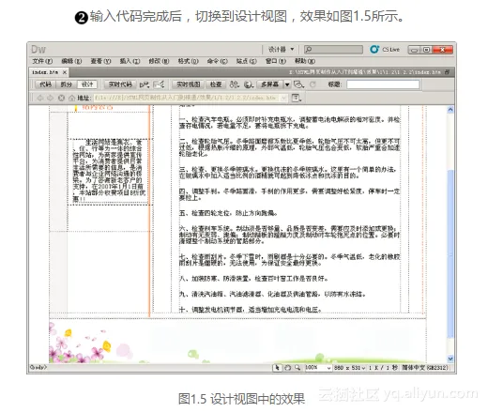Expand the address bar dropdown arrow
Screen dimensions: 488x412
(x=283, y=98)
